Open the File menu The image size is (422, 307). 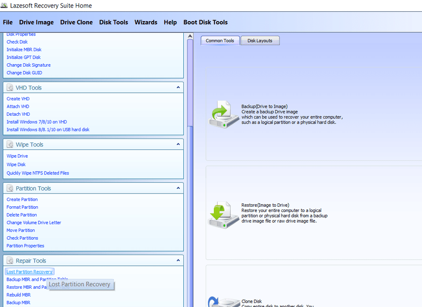tap(8, 22)
